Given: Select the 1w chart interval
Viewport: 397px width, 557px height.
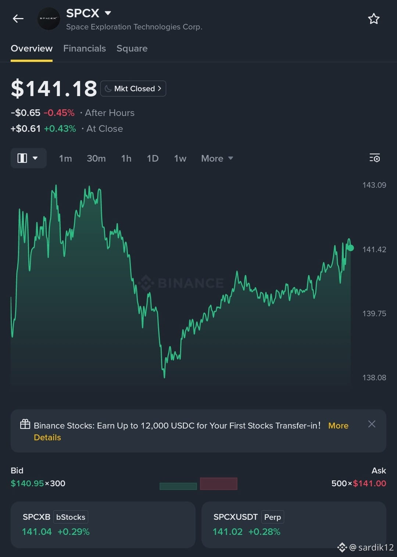Looking at the screenshot, I should point(180,158).
